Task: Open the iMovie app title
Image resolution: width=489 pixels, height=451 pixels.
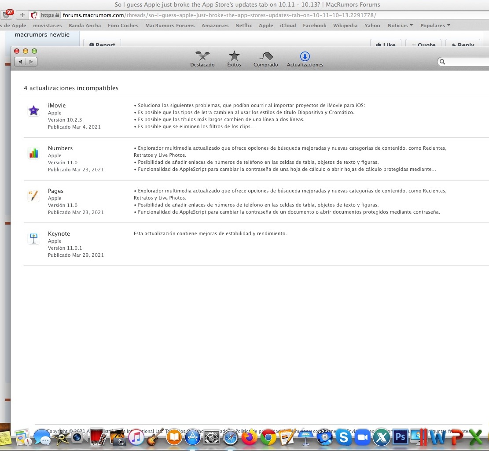Action: [x=57, y=106]
